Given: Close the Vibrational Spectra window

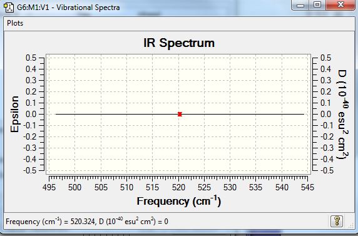Looking at the screenshot, I should point(340,5).
